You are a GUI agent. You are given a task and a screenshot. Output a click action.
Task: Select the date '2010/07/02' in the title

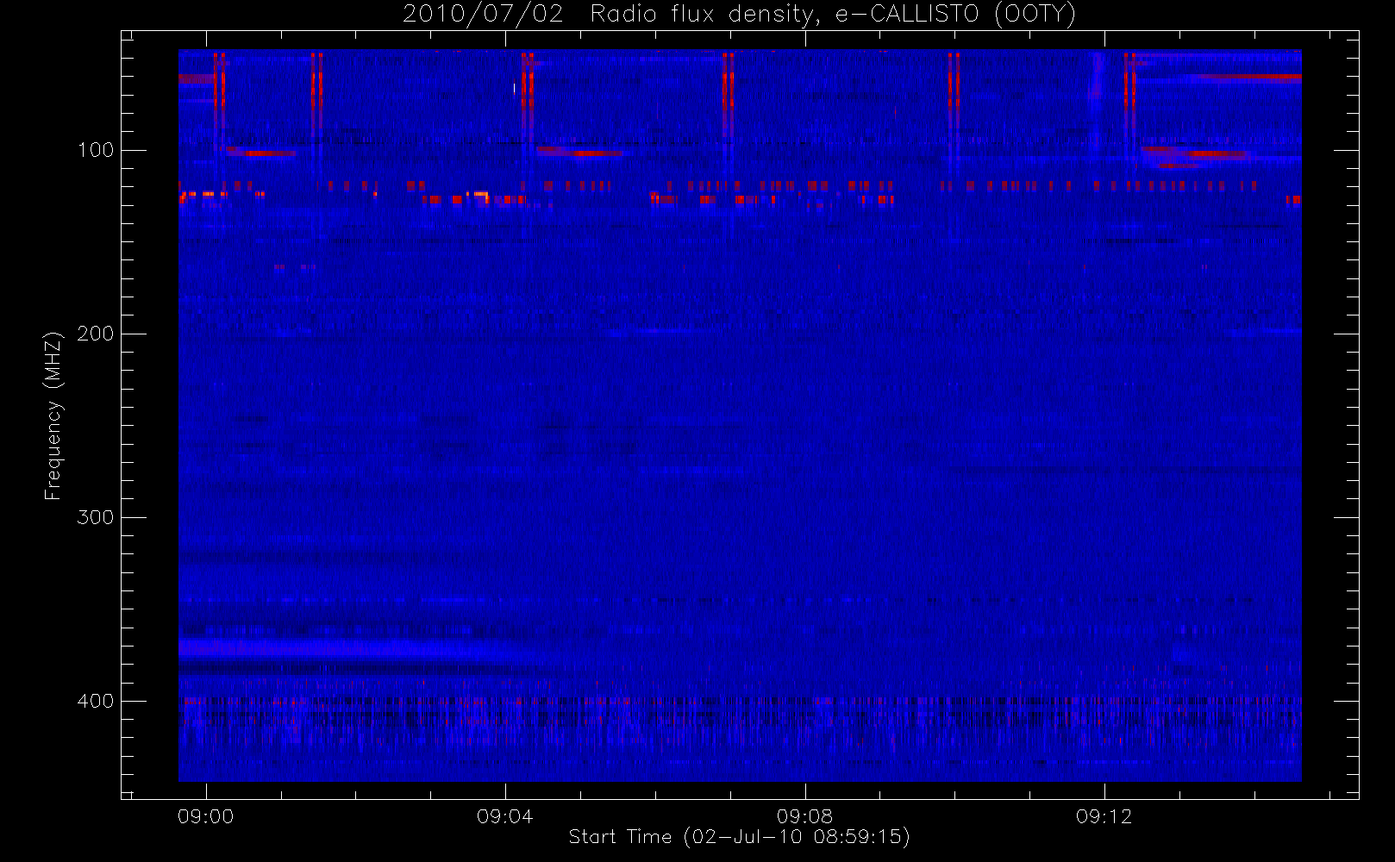(x=483, y=15)
